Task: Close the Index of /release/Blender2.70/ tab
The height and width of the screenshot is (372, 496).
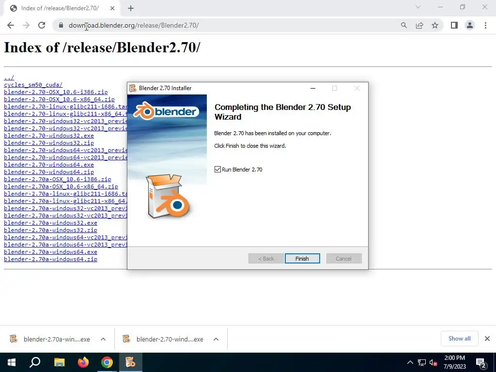Action: click(112, 8)
